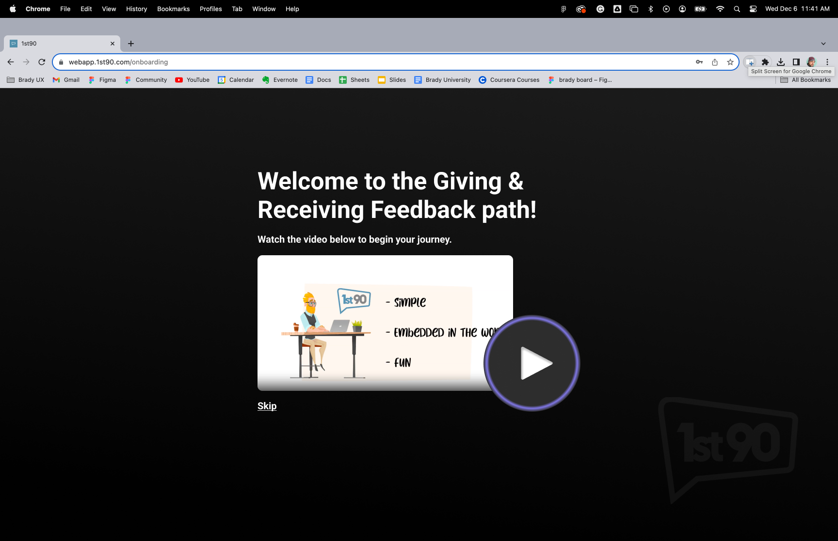The image size is (838, 541).
Task: Open the View menu
Action: tap(109, 9)
